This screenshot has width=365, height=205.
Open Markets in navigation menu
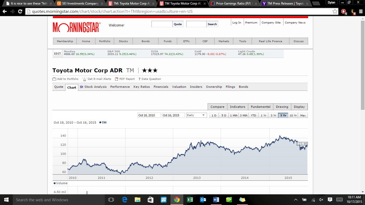224,41
